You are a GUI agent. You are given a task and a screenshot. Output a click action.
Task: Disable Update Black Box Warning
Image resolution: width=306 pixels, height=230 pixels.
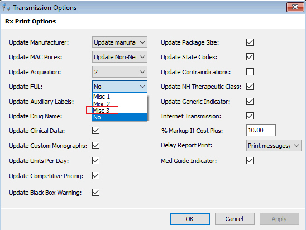tap(95, 193)
